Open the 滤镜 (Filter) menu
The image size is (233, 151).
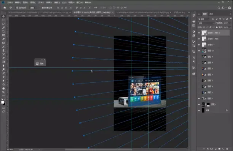(57, 3)
